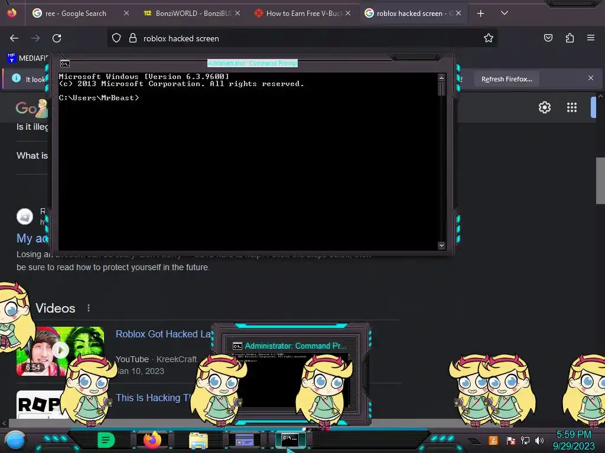This screenshot has height=453, width=605.
Task: Click the Command Prompt scroll up arrow
Action: pyautogui.click(x=442, y=78)
